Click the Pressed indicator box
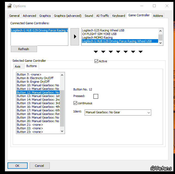The image size is (175, 174). (96, 96)
